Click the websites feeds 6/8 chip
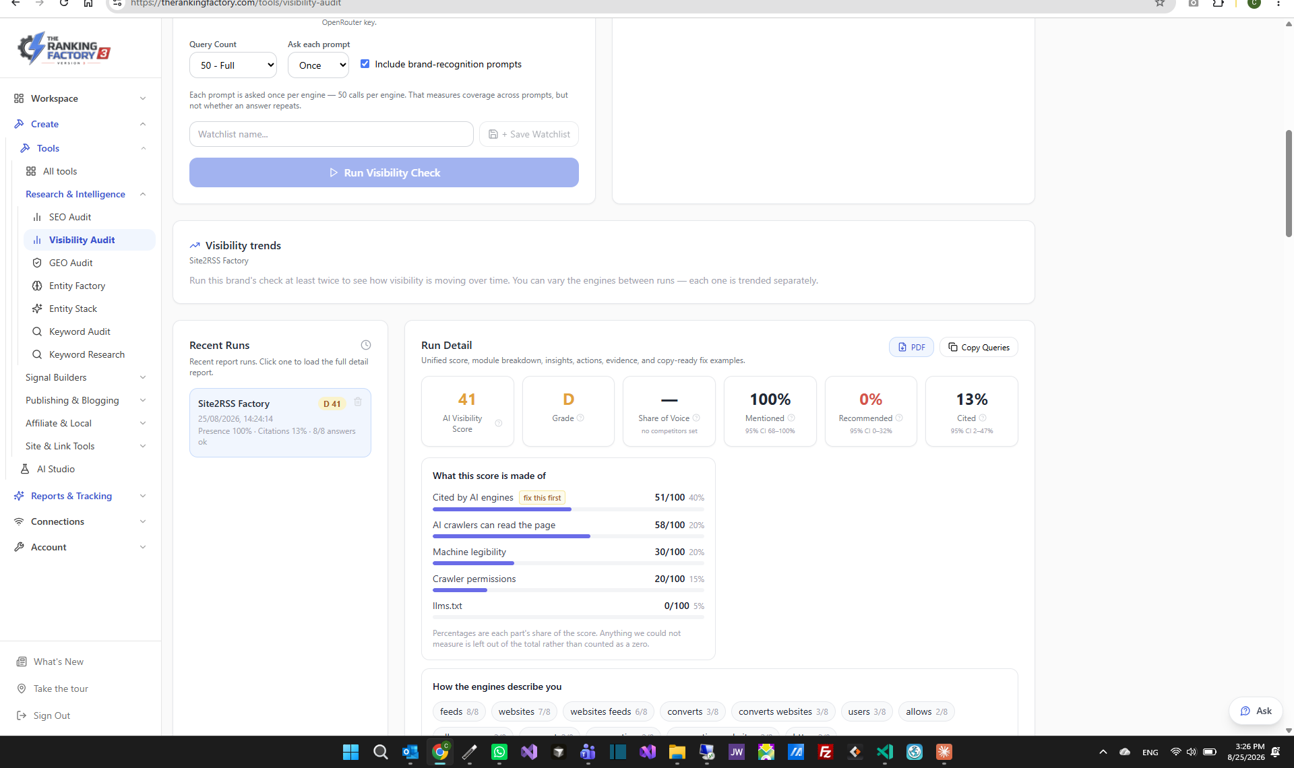 pyautogui.click(x=609, y=711)
